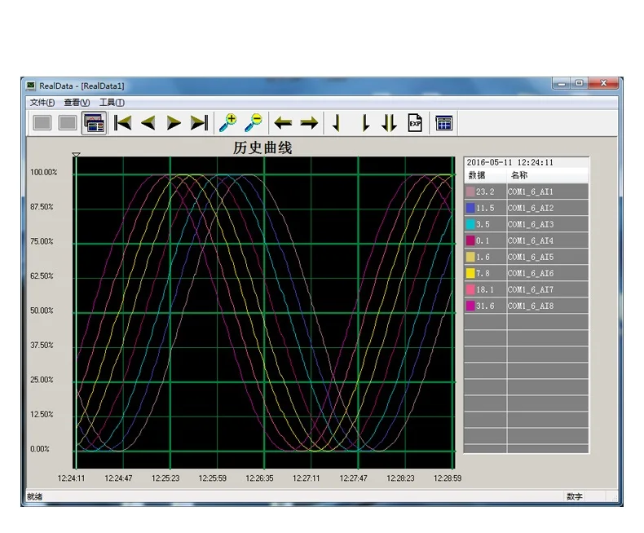644x533 pixels.
Task: Click the yellow next page play arrow
Action: click(x=174, y=123)
